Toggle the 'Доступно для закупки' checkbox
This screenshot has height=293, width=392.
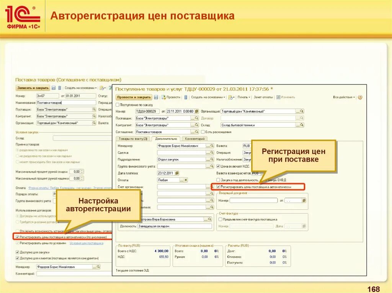pyautogui.click(x=17, y=253)
